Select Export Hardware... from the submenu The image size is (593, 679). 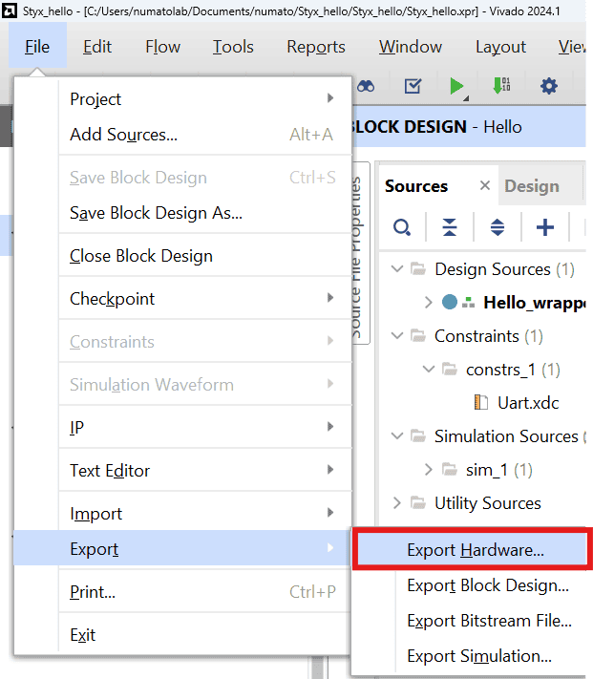[475, 550]
